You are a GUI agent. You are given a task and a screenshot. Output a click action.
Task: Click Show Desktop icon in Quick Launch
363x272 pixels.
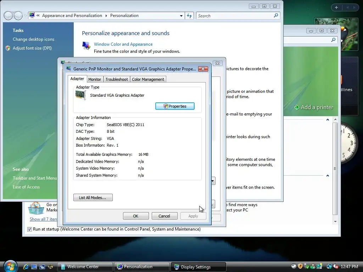click(x=34, y=267)
